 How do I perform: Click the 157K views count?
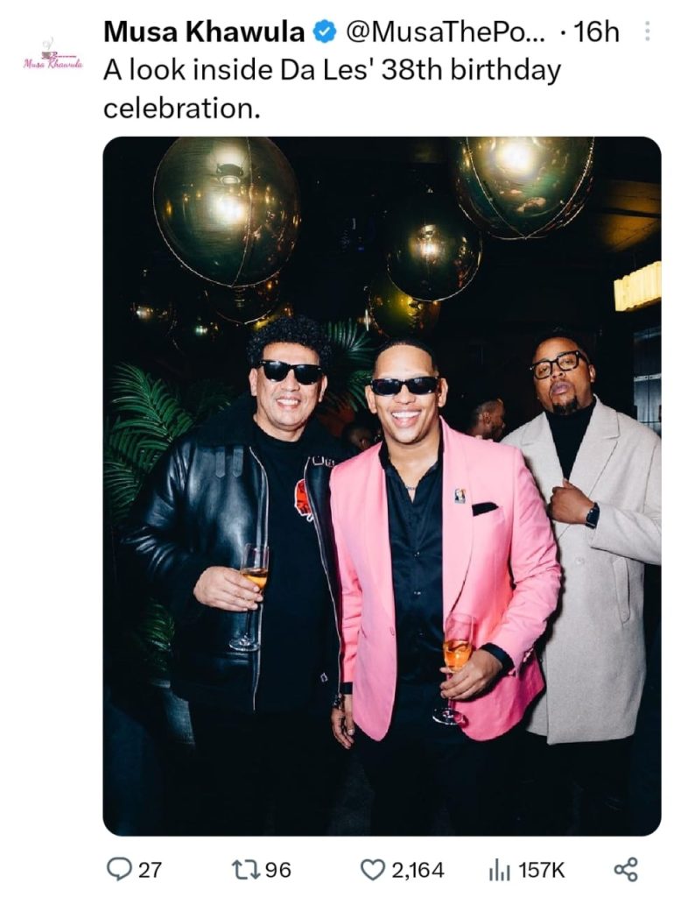pyautogui.click(x=542, y=870)
